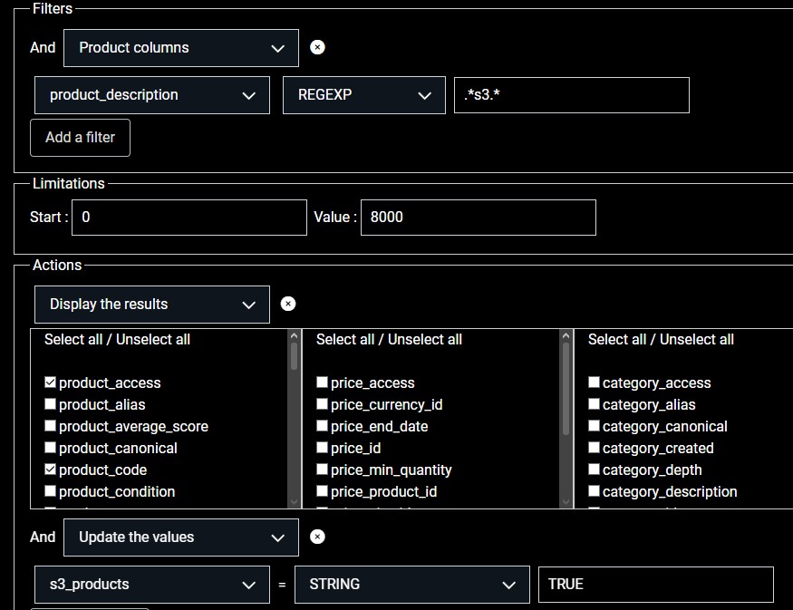The height and width of the screenshot is (610, 793).
Task: Click the Add a filter button
Action: pos(80,138)
